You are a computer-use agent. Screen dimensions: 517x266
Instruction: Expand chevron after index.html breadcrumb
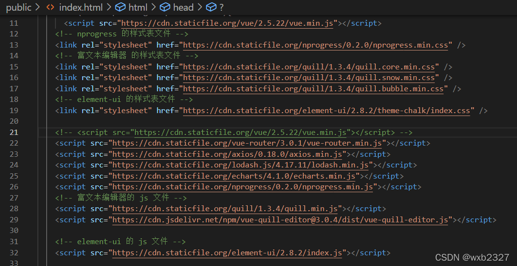[109, 7]
